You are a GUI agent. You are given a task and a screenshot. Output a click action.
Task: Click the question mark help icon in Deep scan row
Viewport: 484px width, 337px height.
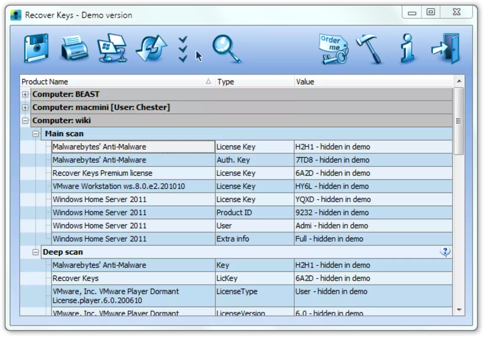click(x=445, y=252)
